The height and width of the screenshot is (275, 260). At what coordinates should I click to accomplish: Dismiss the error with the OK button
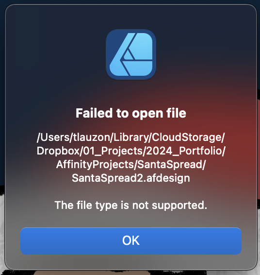point(131,241)
